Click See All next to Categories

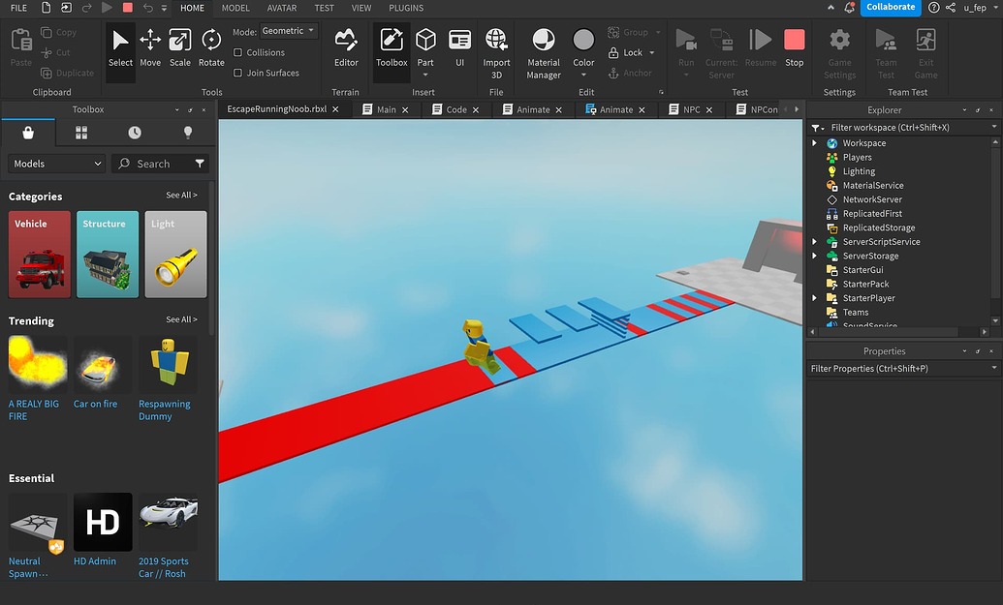coord(181,195)
